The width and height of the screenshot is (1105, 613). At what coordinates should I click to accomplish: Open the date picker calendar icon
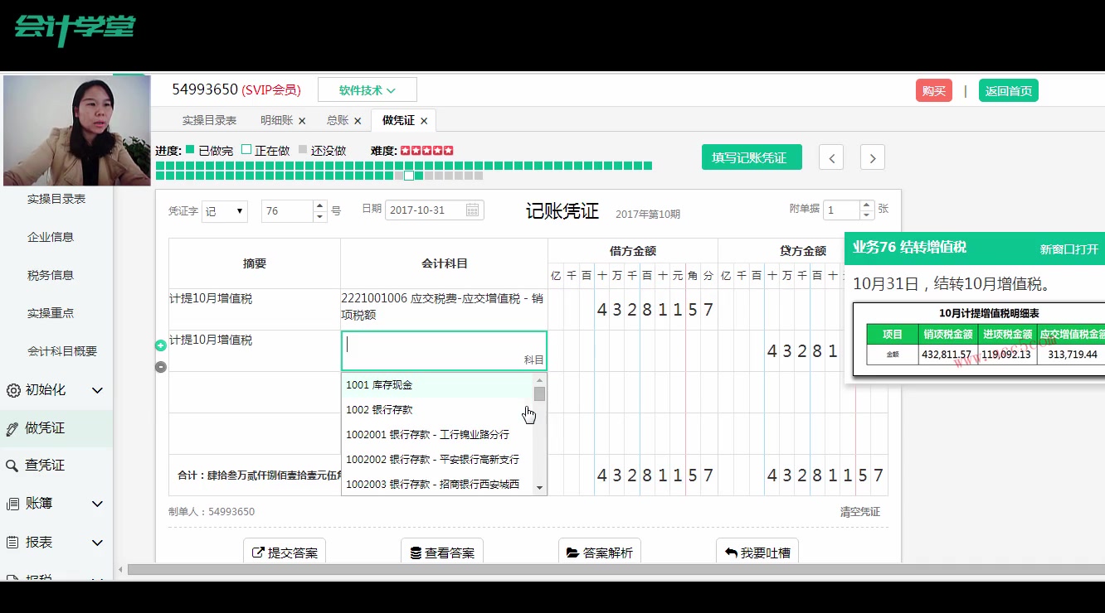472,210
